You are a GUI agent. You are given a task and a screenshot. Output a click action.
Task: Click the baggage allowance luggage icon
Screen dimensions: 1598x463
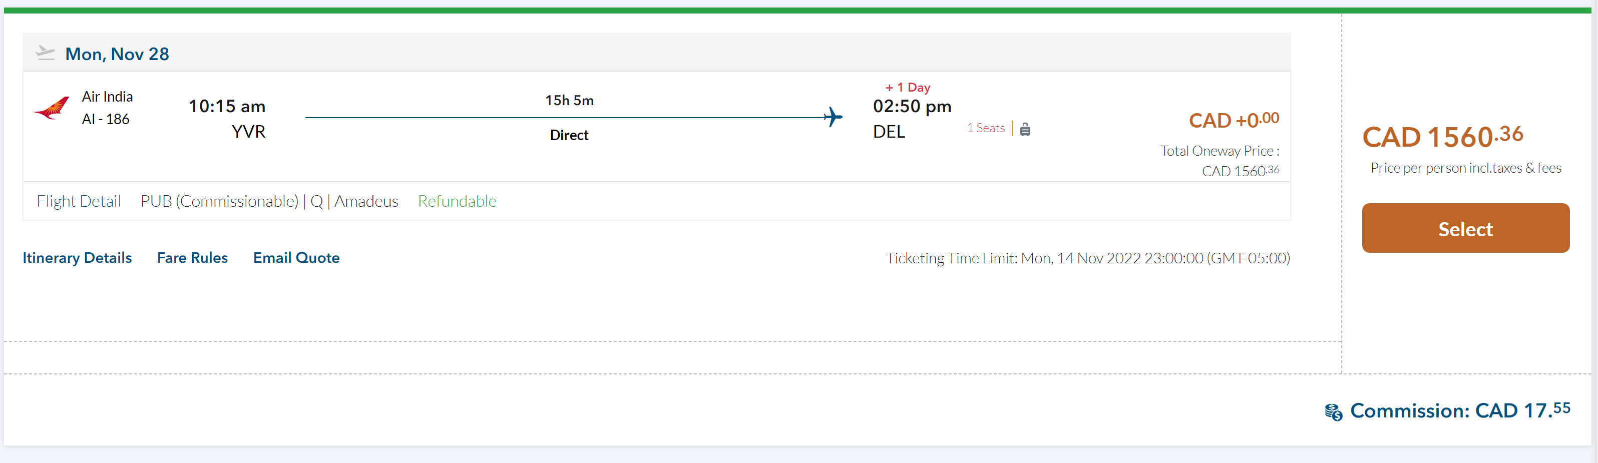pyautogui.click(x=1025, y=129)
